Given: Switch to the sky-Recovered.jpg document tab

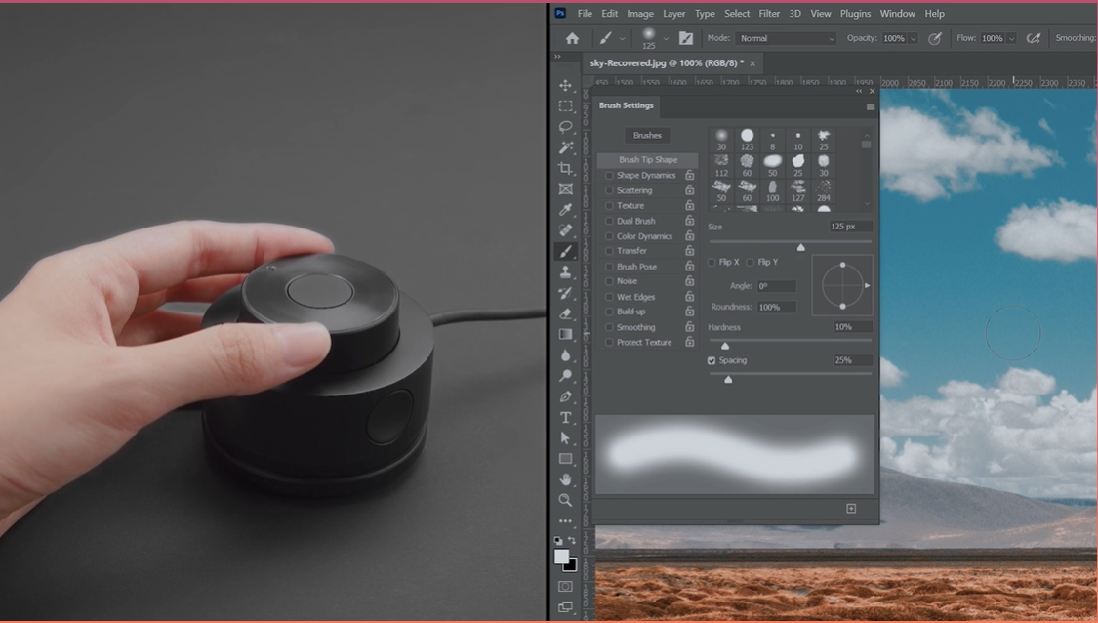Looking at the screenshot, I should click(666, 63).
